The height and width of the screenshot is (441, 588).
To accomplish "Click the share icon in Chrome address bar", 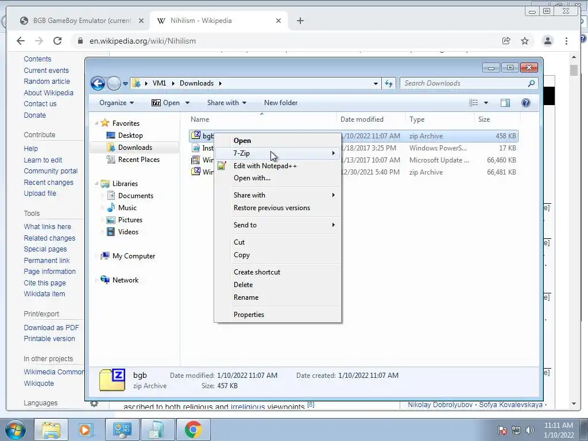I will coord(506,41).
